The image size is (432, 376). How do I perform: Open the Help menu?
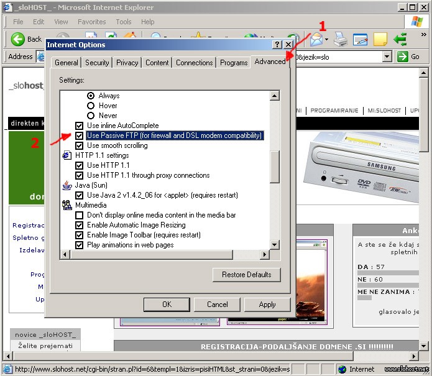(x=148, y=22)
